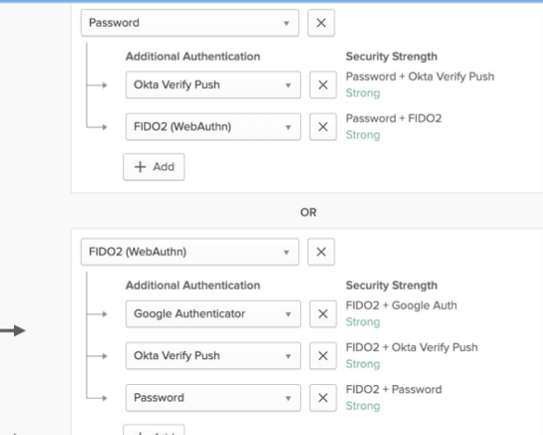Delete the Google Authenticator row via X
543x435 pixels.
click(x=322, y=314)
